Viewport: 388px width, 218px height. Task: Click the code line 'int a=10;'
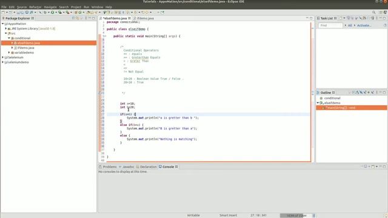pos(127,104)
